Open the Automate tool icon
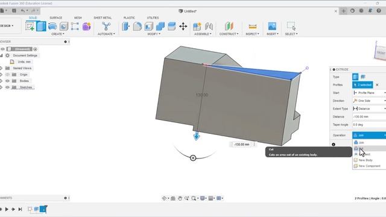The height and width of the screenshot is (217, 386). click(x=106, y=26)
